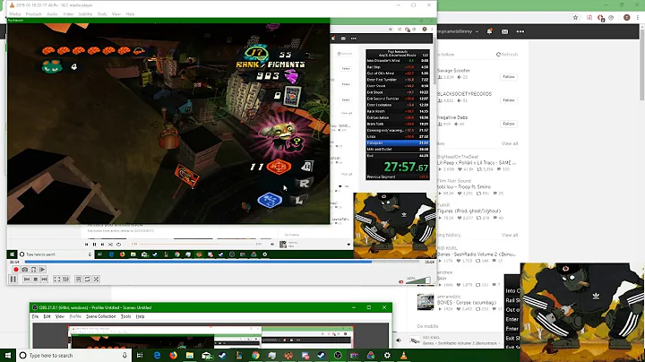Skip to next media in VLC
The width and height of the screenshot is (645, 362).
45,280
